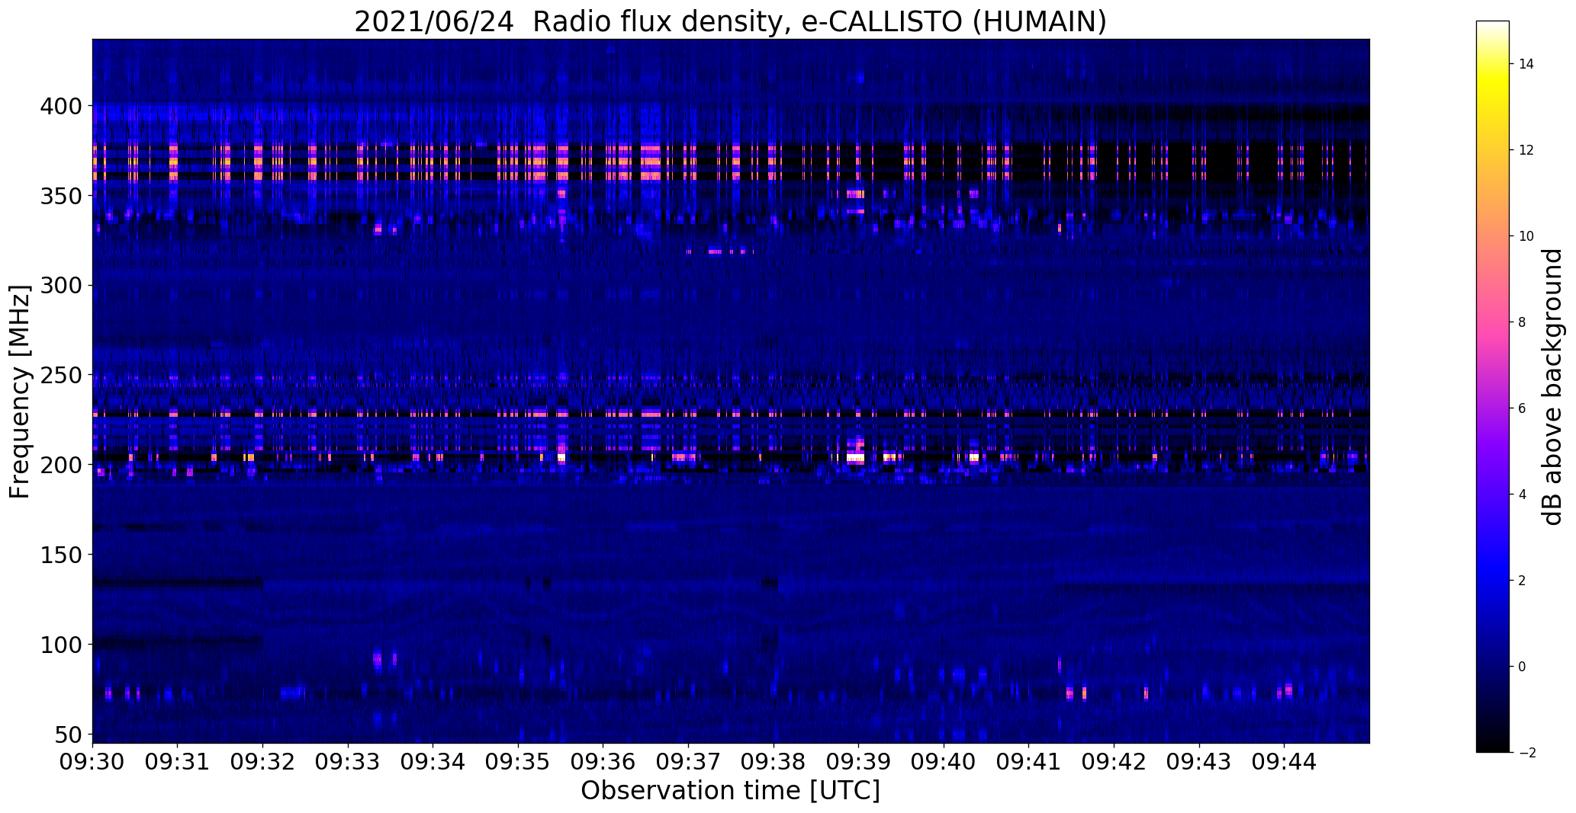Click the 09:39 time tick label

[859, 762]
